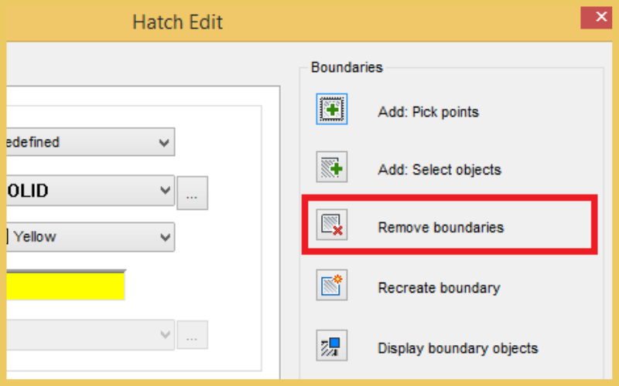The image size is (619, 386).
Task: Click the Display boundary objects icon
Action: point(332,345)
